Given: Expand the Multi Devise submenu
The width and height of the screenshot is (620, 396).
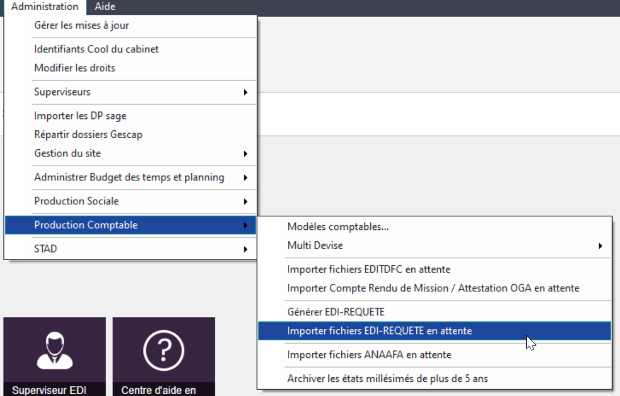Looking at the screenshot, I should click(x=435, y=246).
